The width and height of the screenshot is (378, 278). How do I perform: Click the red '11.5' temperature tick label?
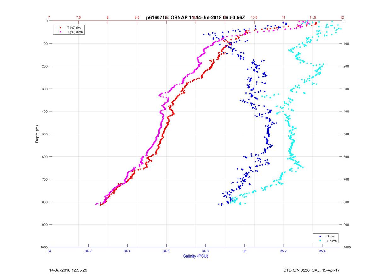[313, 18]
